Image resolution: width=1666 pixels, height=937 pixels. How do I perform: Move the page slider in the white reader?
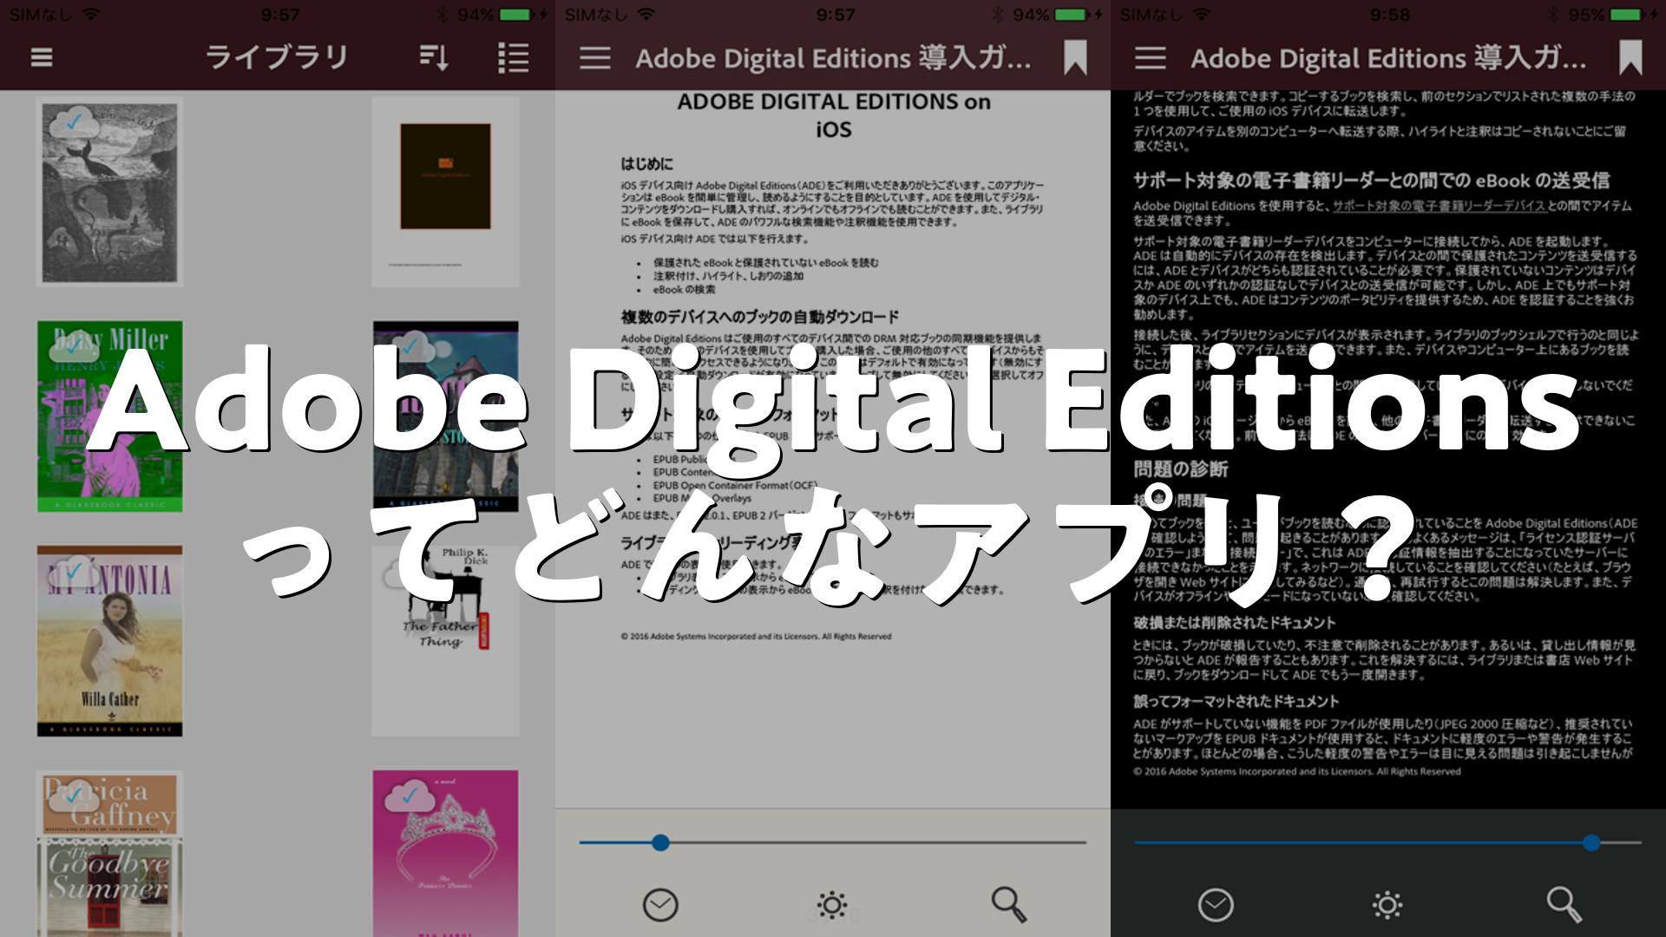[660, 842]
